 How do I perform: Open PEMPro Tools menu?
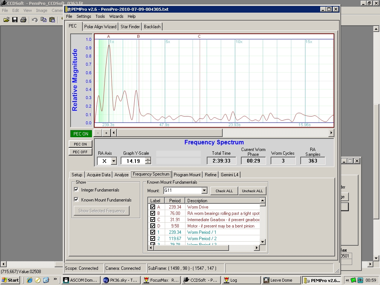[x=100, y=16]
